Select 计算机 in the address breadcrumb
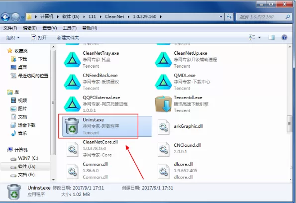The image size is (296, 203). pyautogui.click(x=47, y=16)
